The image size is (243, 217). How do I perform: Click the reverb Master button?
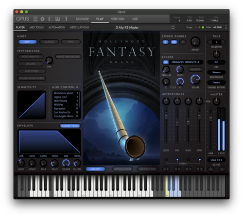[x=195, y=69]
